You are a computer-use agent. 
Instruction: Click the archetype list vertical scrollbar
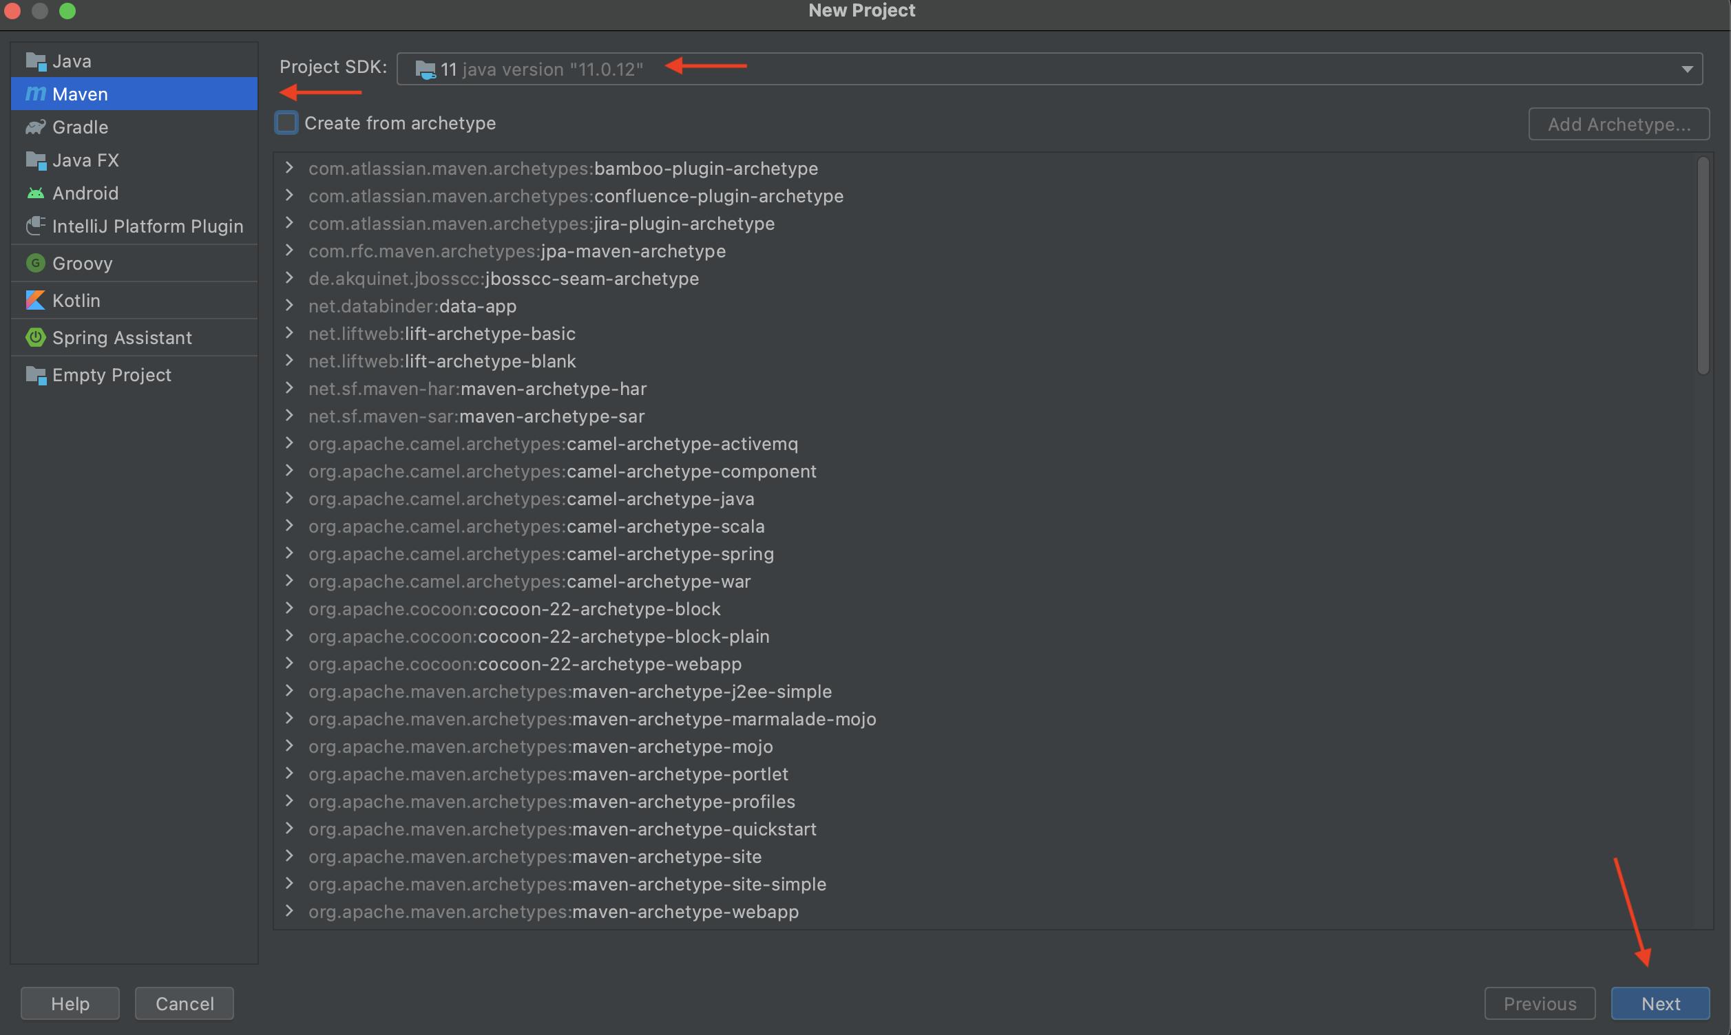(x=1703, y=266)
